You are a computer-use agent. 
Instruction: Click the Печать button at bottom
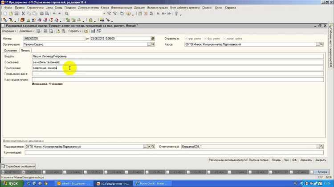(x=276, y=160)
